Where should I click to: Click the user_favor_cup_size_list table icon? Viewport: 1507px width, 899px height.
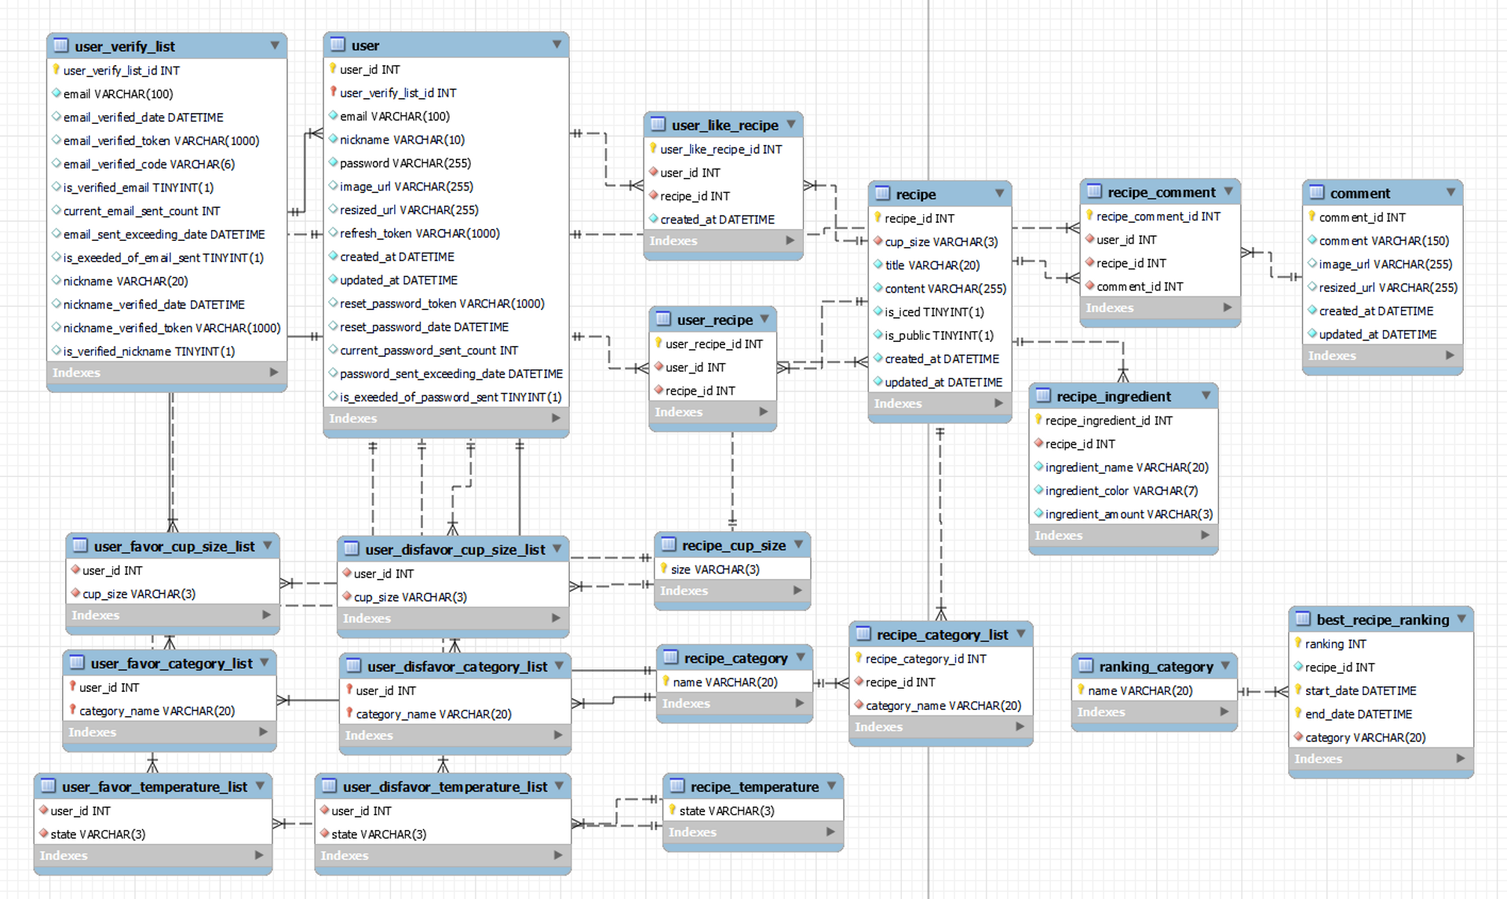point(80,545)
